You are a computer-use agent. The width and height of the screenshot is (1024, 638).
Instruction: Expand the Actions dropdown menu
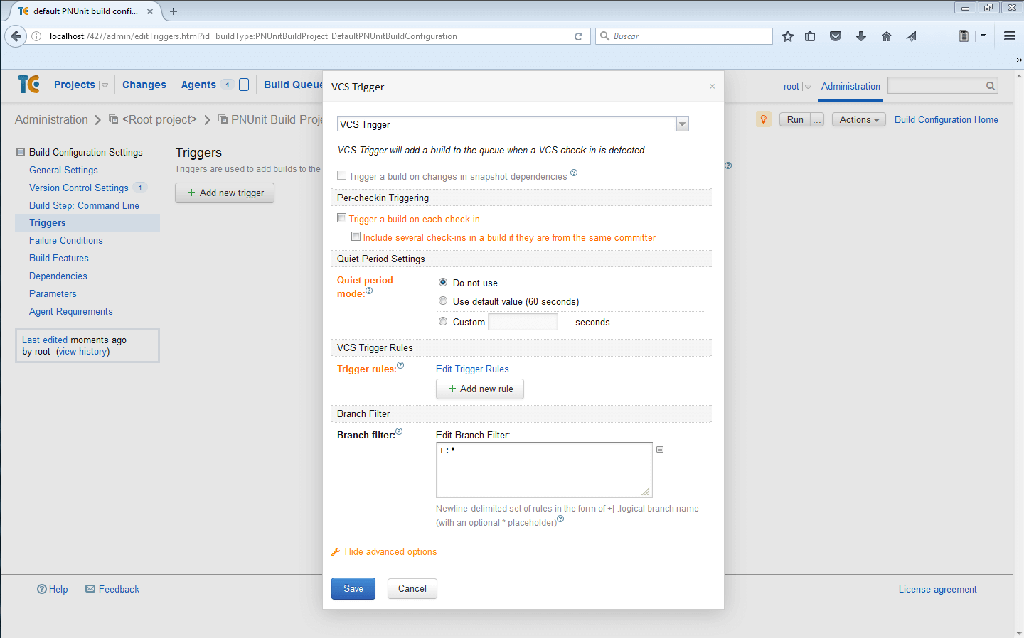tap(858, 119)
